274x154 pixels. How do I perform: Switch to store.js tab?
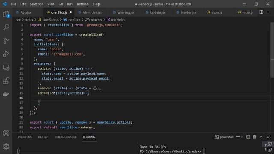tap(217, 12)
